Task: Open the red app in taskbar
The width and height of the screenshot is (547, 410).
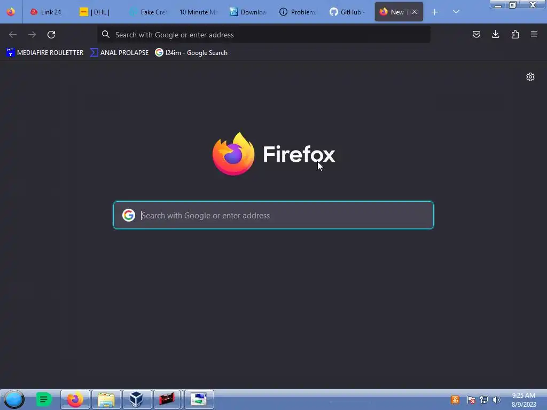Action: click(168, 399)
